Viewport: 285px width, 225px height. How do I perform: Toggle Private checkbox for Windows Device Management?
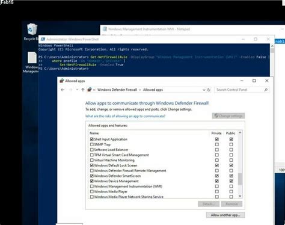pyautogui.click(x=216, y=181)
